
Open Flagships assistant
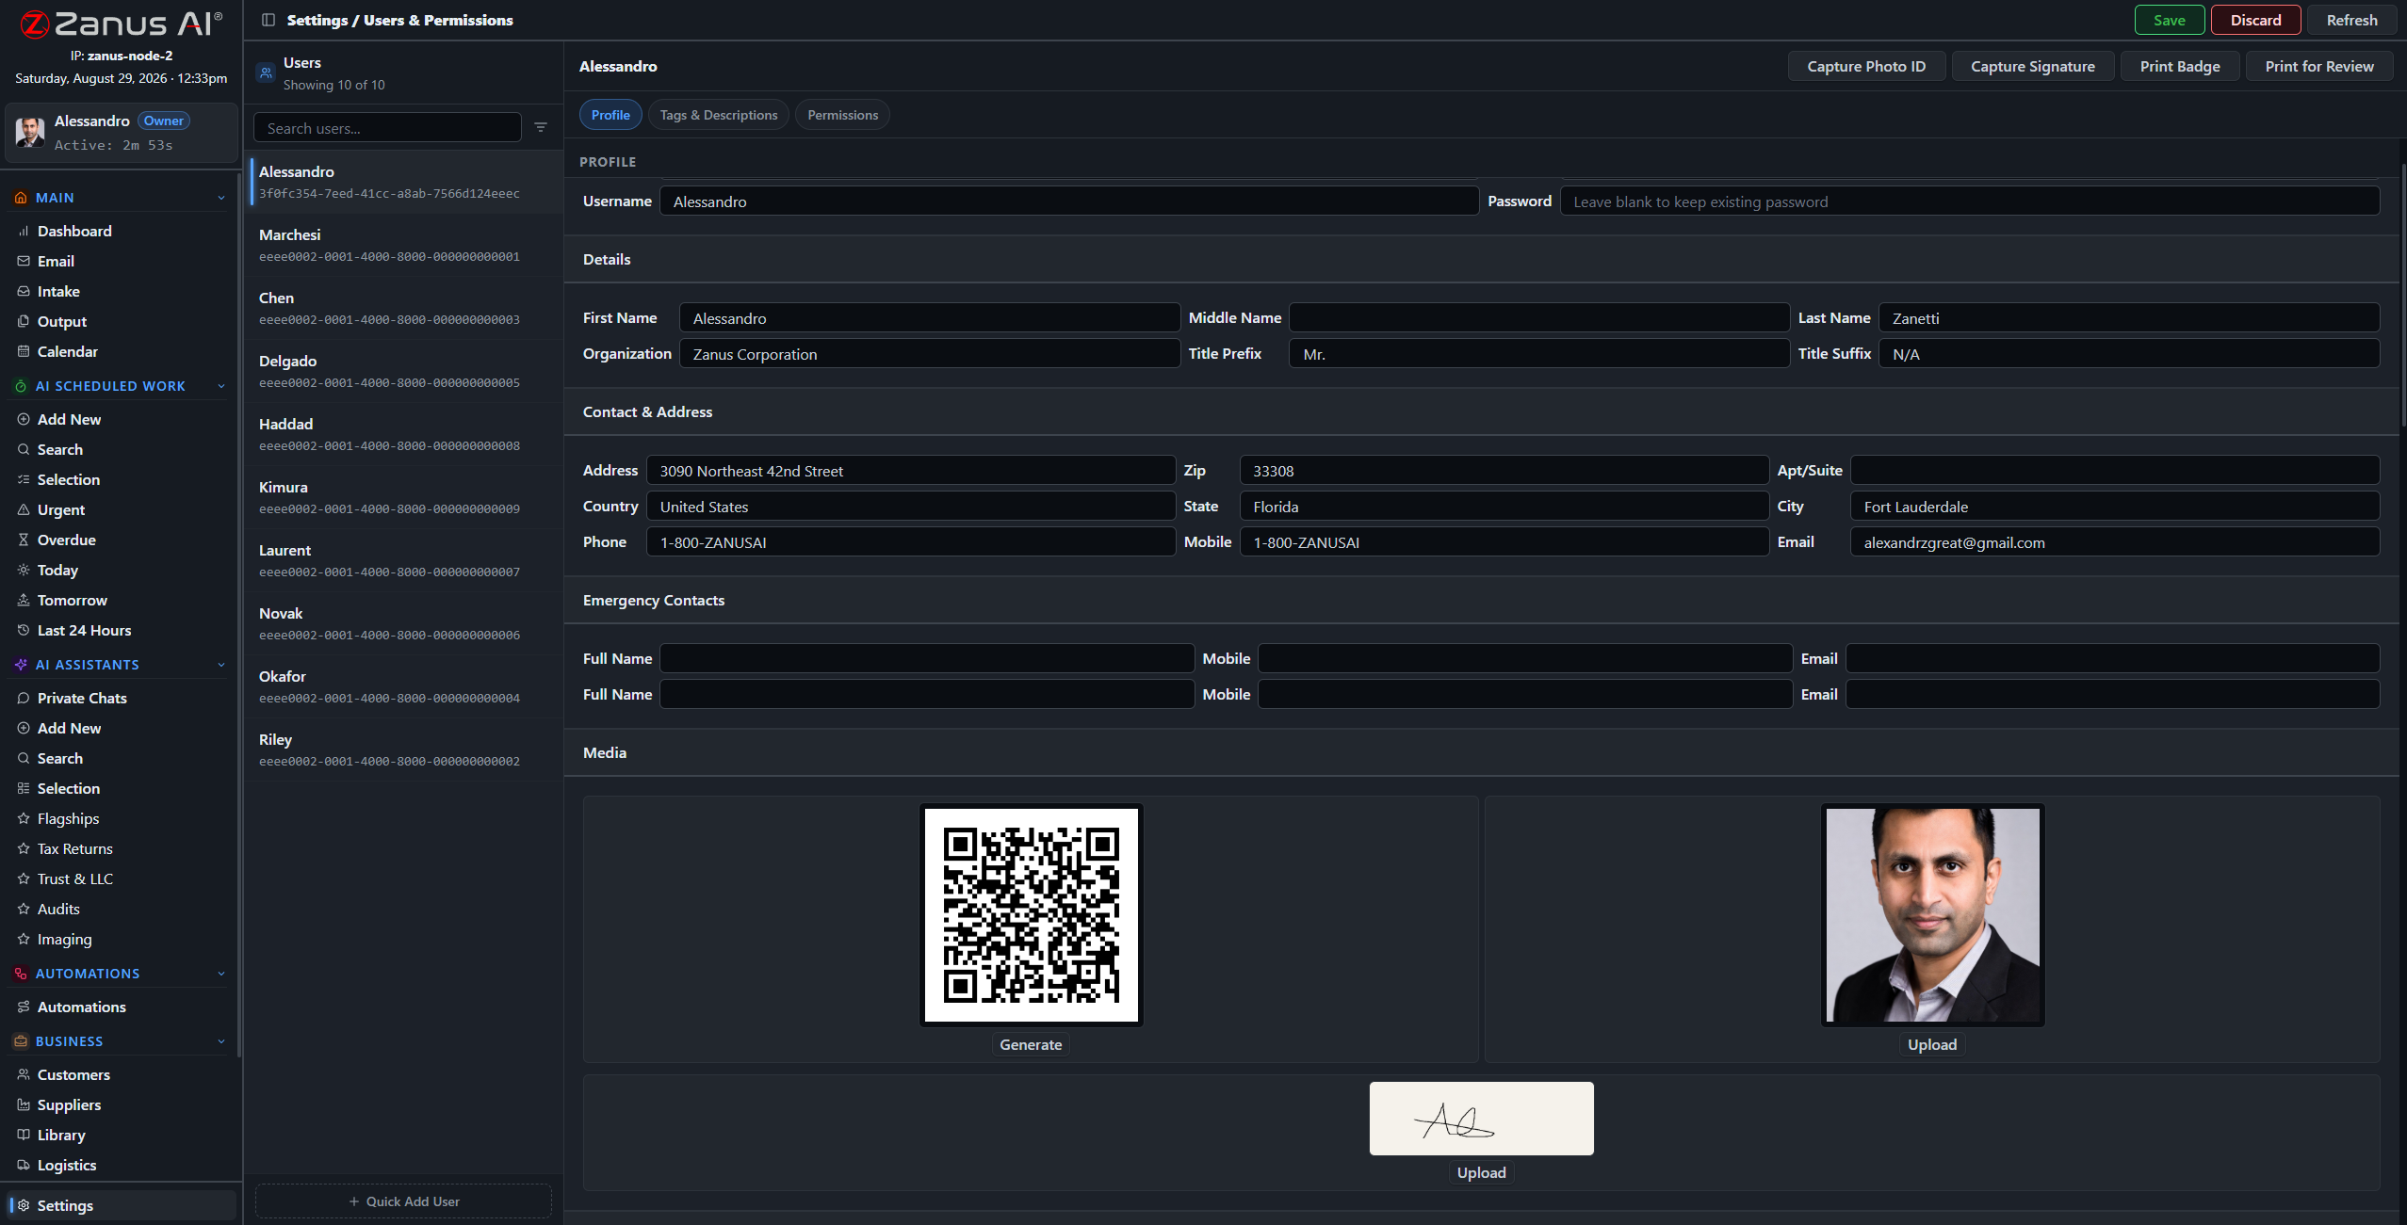point(68,818)
